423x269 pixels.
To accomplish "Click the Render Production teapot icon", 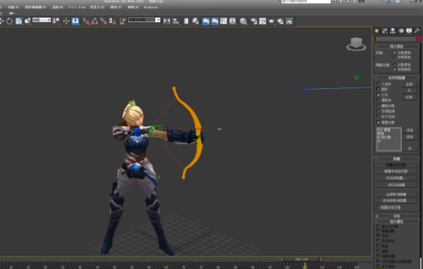I will click(x=271, y=21).
